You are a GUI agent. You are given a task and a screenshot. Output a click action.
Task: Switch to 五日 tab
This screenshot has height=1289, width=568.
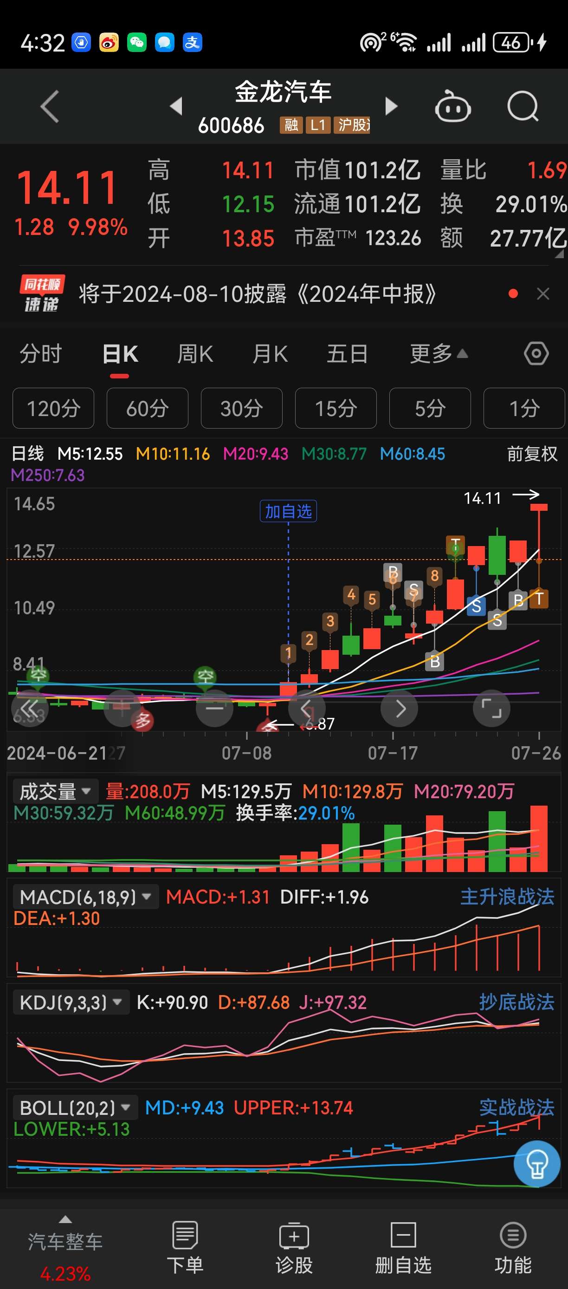click(x=348, y=354)
